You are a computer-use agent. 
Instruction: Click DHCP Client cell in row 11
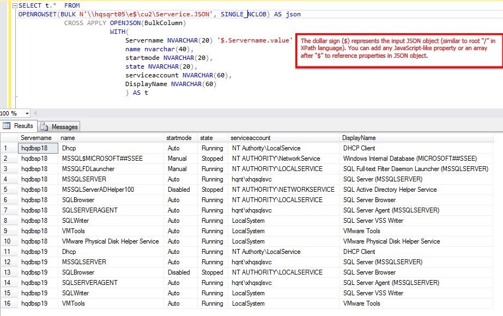pyautogui.click(x=416, y=252)
